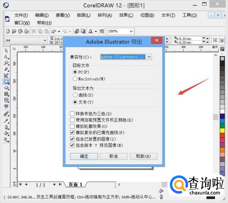Open the 文件(F) menu
This screenshot has width=228, height=203.
[21, 15]
